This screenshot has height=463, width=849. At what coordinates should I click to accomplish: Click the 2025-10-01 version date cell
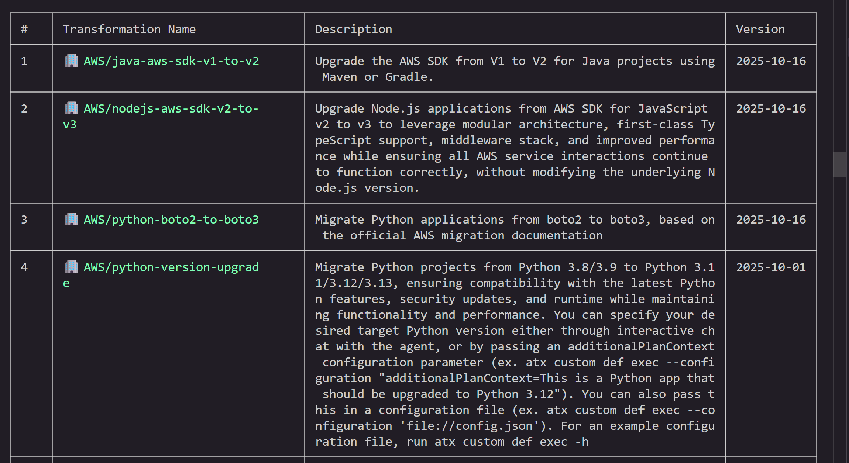770,266
